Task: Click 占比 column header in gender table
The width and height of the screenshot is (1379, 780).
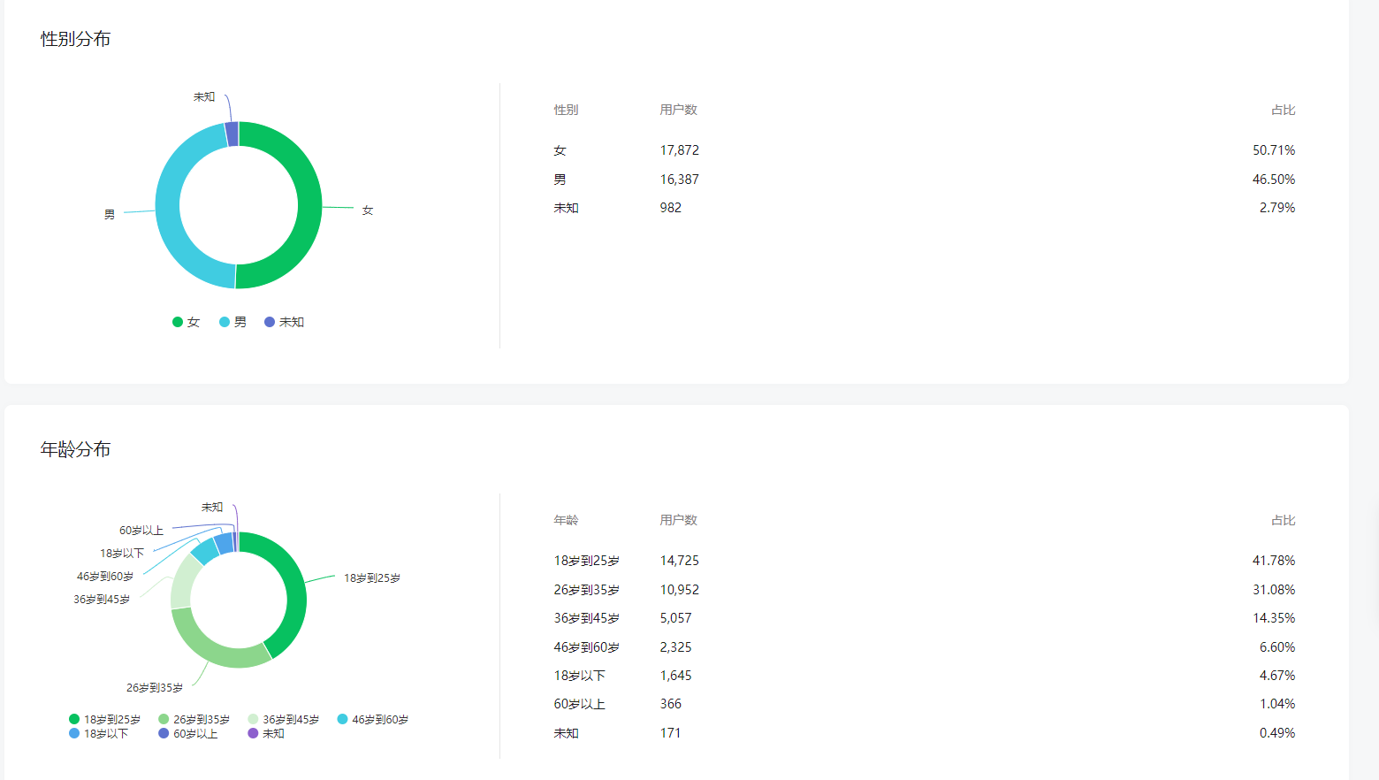Action: point(1283,110)
